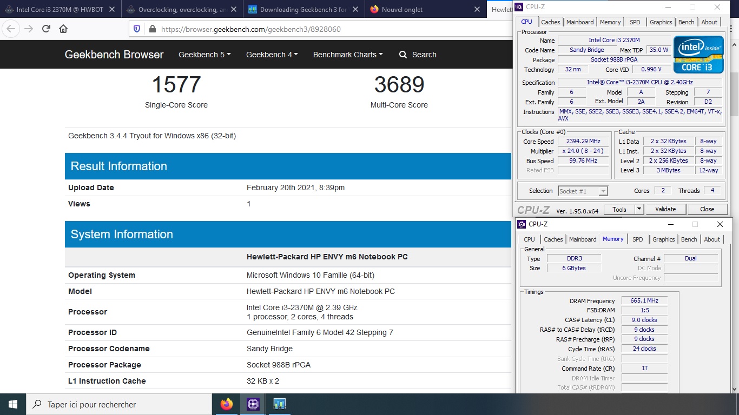Open the third pinned taskbar app icon
The width and height of the screenshot is (739, 415).
tap(279, 404)
